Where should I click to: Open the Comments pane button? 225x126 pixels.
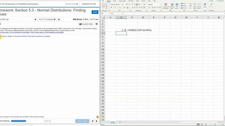click(220, 1)
